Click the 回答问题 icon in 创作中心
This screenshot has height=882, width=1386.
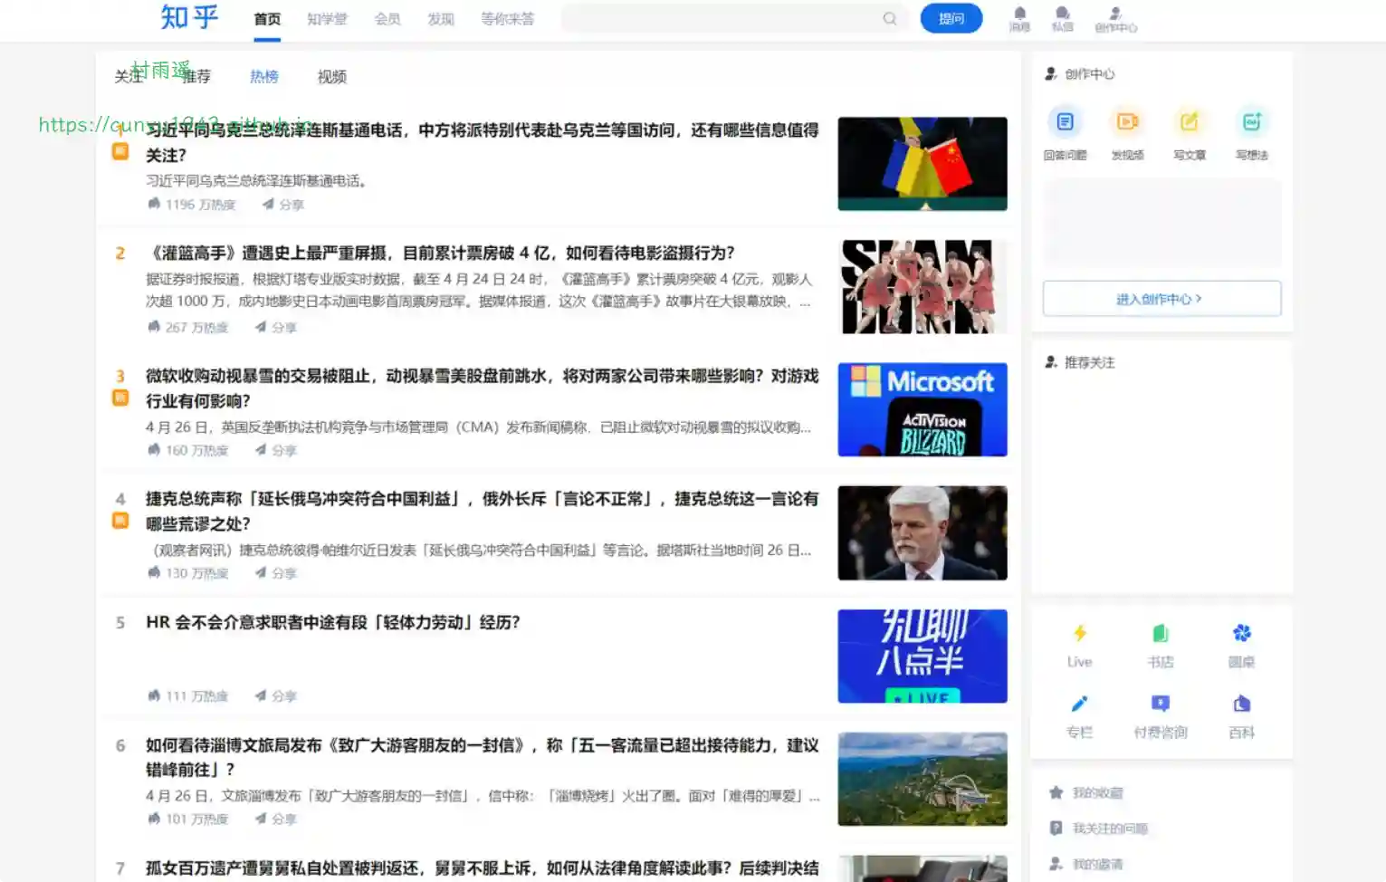click(x=1065, y=122)
